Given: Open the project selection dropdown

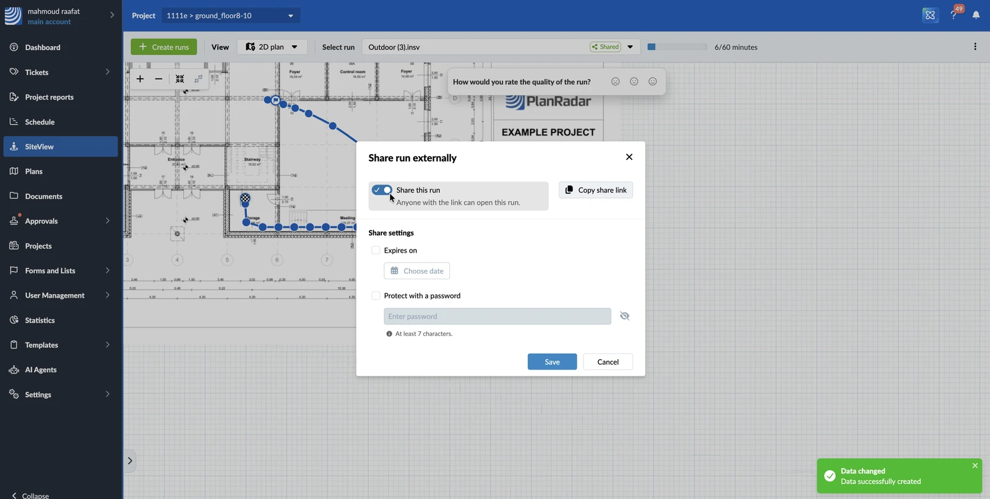Looking at the screenshot, I should (231, 15).
